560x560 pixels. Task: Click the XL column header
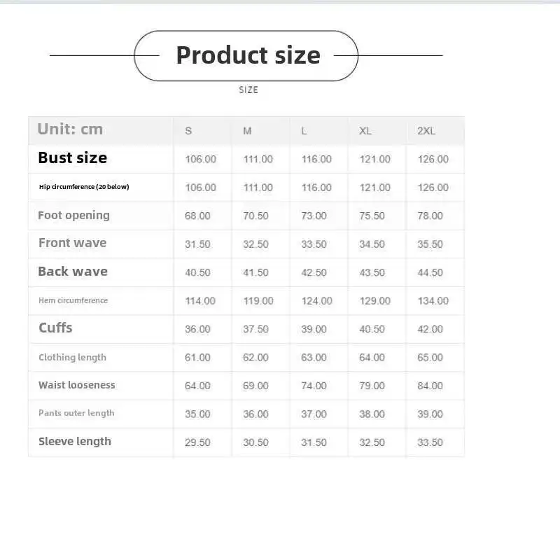tap(365, 131)
